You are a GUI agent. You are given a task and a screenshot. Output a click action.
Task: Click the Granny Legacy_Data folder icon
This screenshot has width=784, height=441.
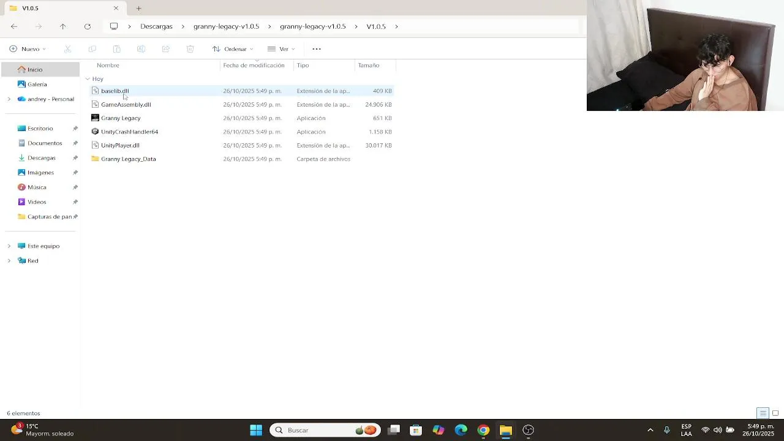pos(95,159)
